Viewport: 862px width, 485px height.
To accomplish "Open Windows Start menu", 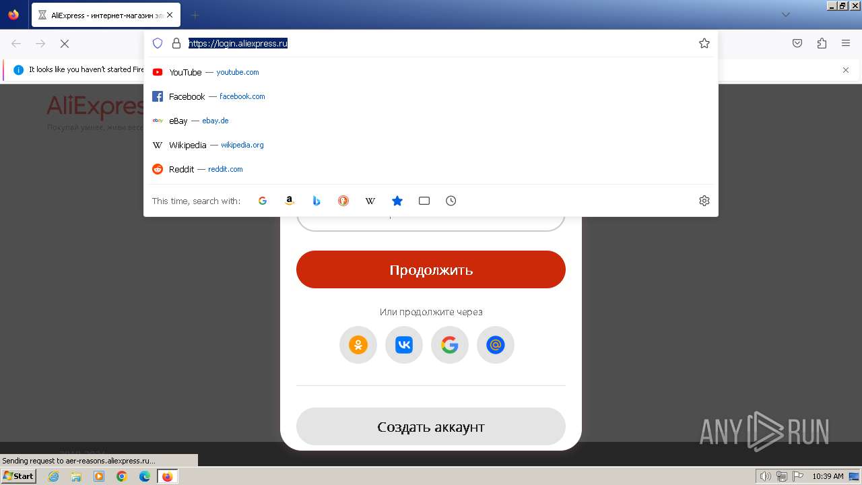I will (x=18, y=476).
